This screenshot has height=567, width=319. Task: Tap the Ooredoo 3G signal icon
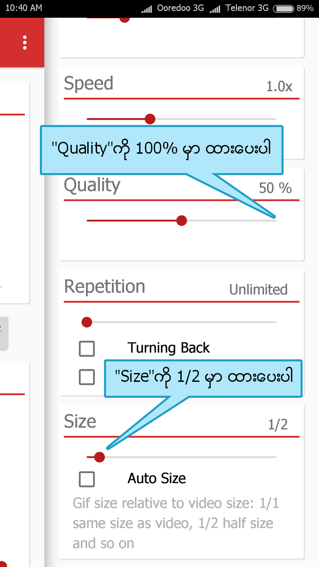pyautogui.click(x=147, y=8)
